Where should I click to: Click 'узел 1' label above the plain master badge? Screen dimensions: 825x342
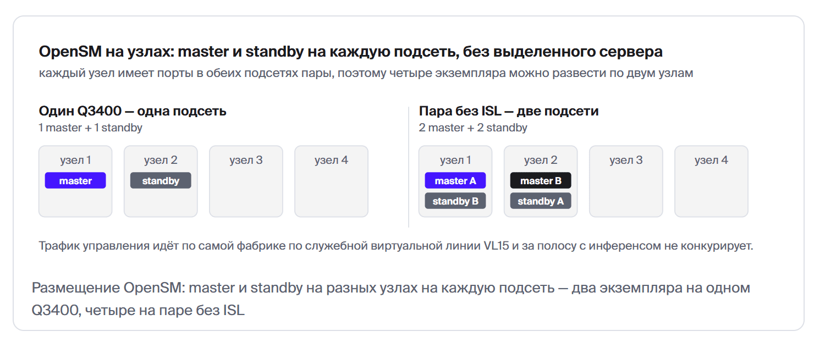75,161
